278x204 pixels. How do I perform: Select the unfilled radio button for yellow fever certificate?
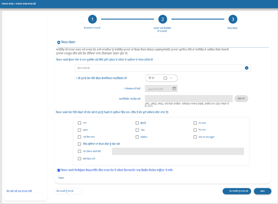(165, 78)
